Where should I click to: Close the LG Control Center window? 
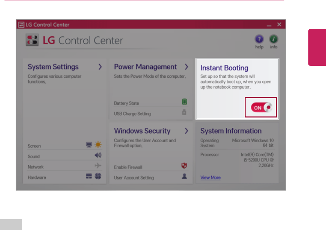click(x=279, y=24)
